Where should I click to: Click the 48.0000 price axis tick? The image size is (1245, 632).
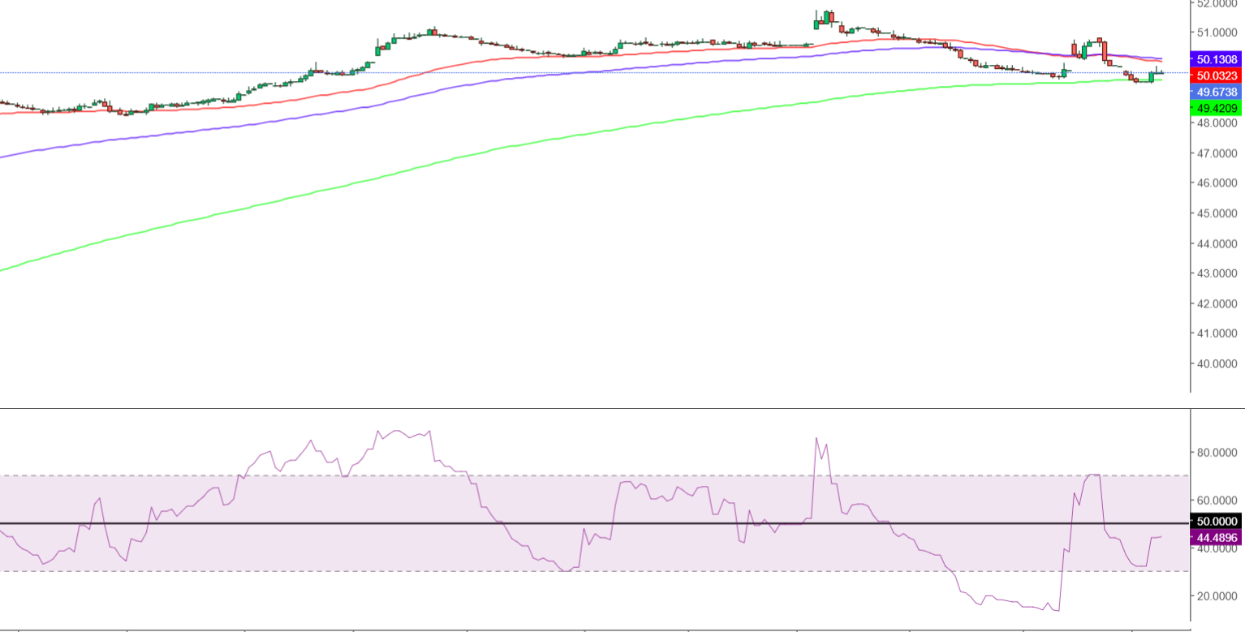click(x=1217, y=123)
